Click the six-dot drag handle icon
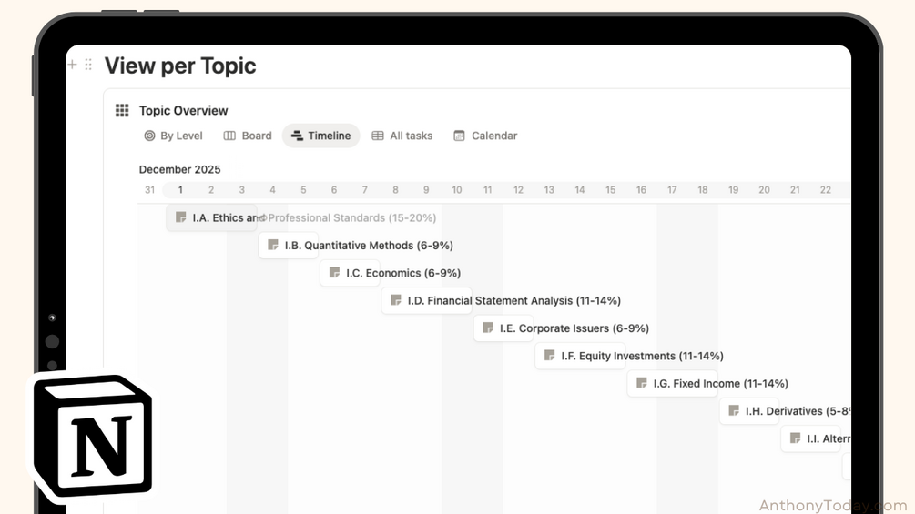915x514 pixels. coord(88,65)
